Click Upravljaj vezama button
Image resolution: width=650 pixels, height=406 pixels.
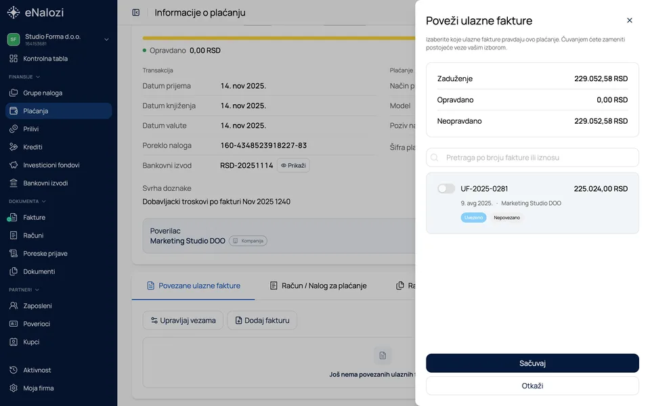click(x=183, y=320)
